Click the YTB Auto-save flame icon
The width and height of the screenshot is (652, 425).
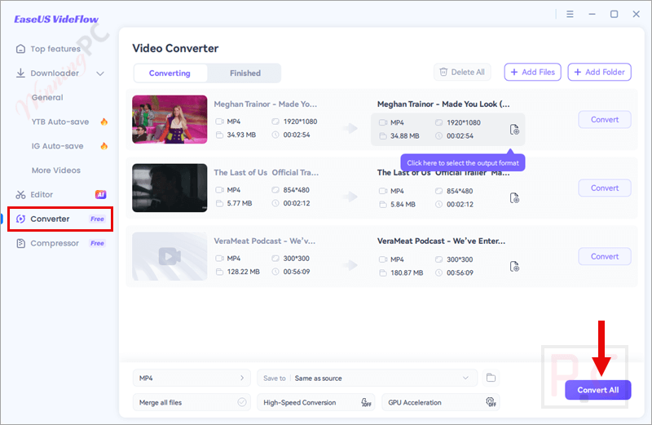104,122
